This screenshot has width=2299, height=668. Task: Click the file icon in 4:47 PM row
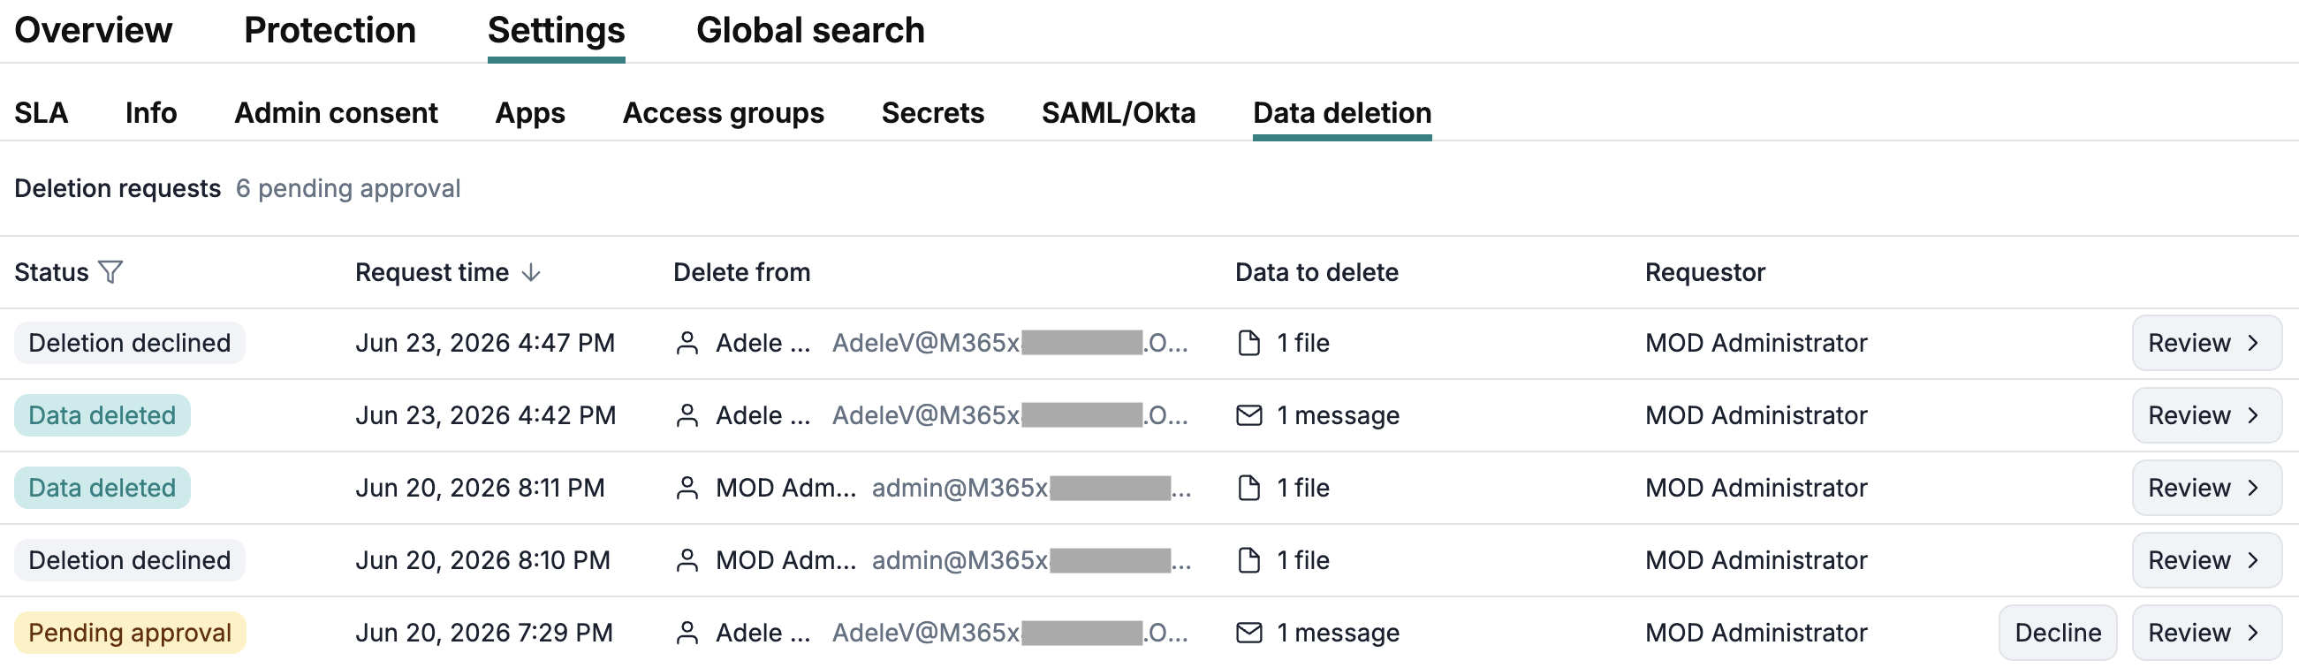1248,343
